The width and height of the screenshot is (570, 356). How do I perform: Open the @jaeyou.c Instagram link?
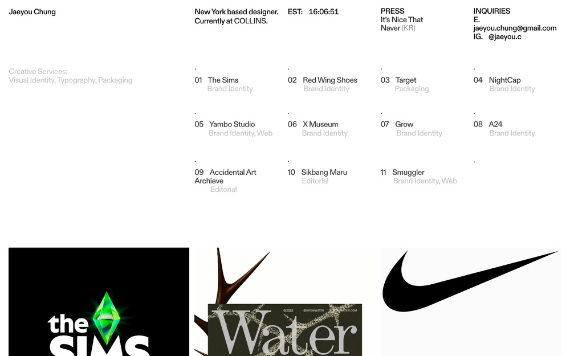[504, 36]
